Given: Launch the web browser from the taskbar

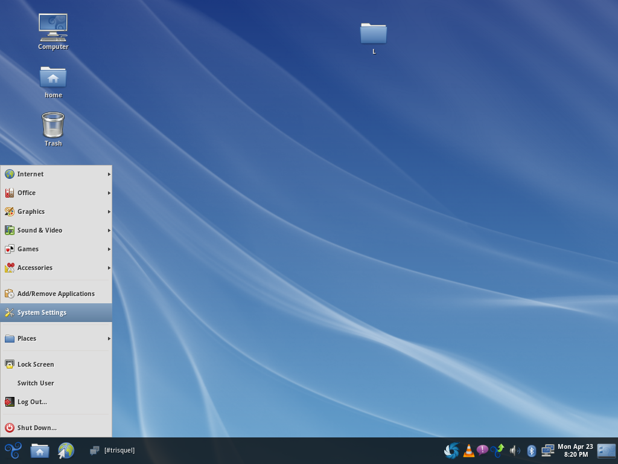Looking at the screenshot, I should tap(66, 451).
